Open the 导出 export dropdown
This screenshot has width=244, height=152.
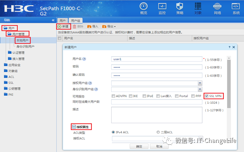pos(109,27)
